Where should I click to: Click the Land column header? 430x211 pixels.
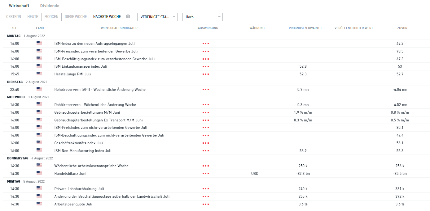tap(40, 28)
